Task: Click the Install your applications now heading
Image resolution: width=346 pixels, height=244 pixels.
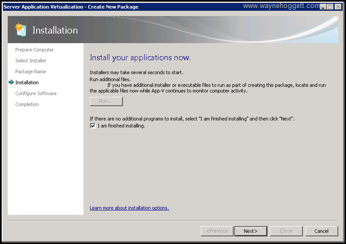Action: 140,58
